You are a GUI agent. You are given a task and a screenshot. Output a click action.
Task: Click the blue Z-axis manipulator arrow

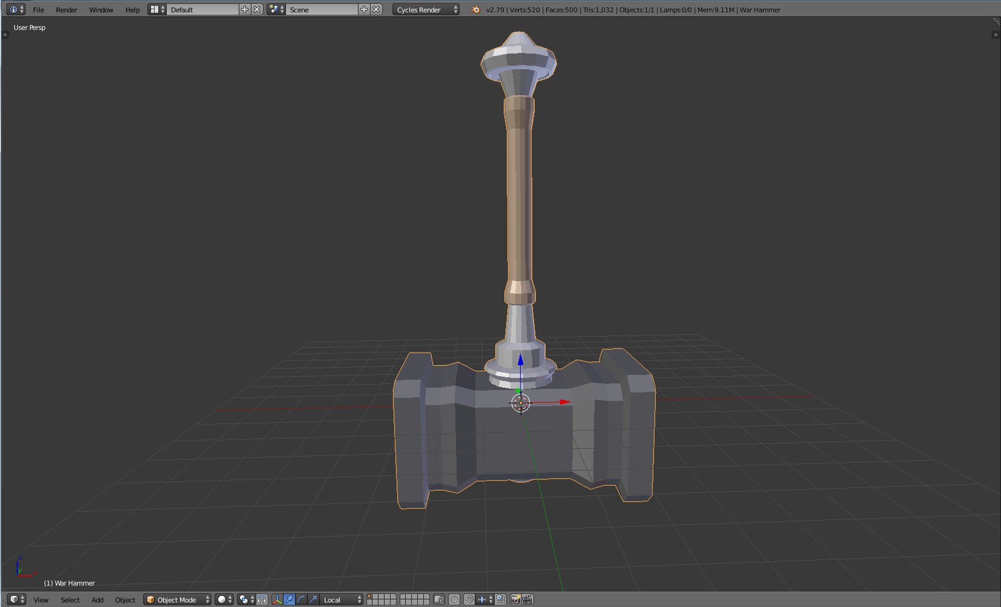[520, 359]
